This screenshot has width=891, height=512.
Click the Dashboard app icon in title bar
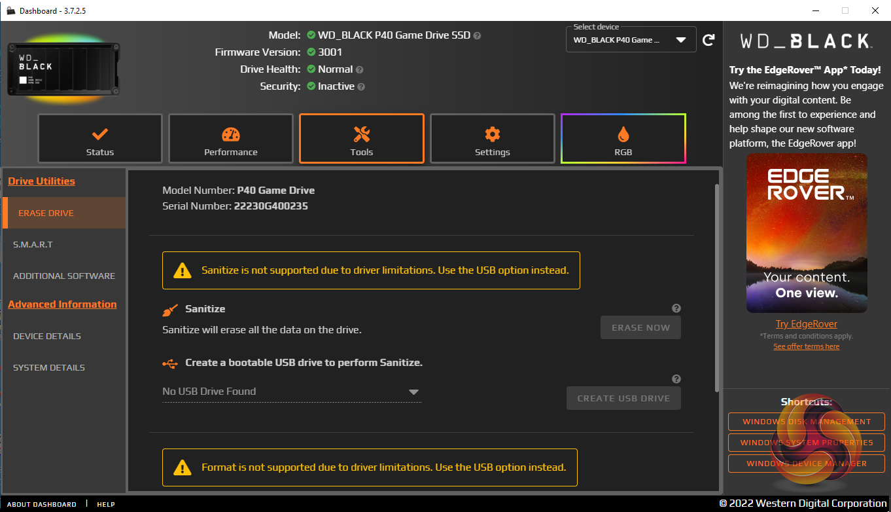coord(10,10)
